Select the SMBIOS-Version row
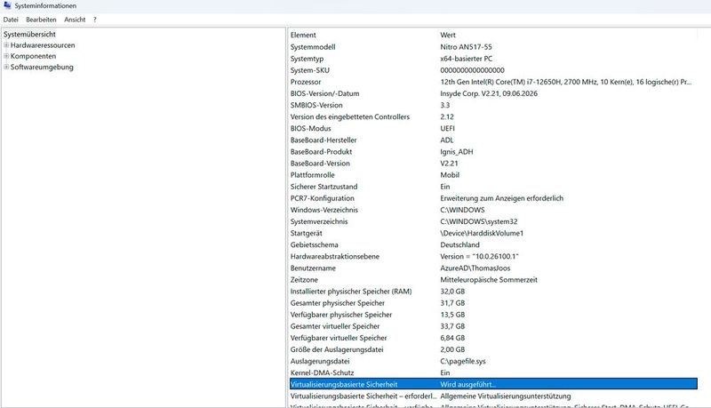711x408 pixels. 493,105
